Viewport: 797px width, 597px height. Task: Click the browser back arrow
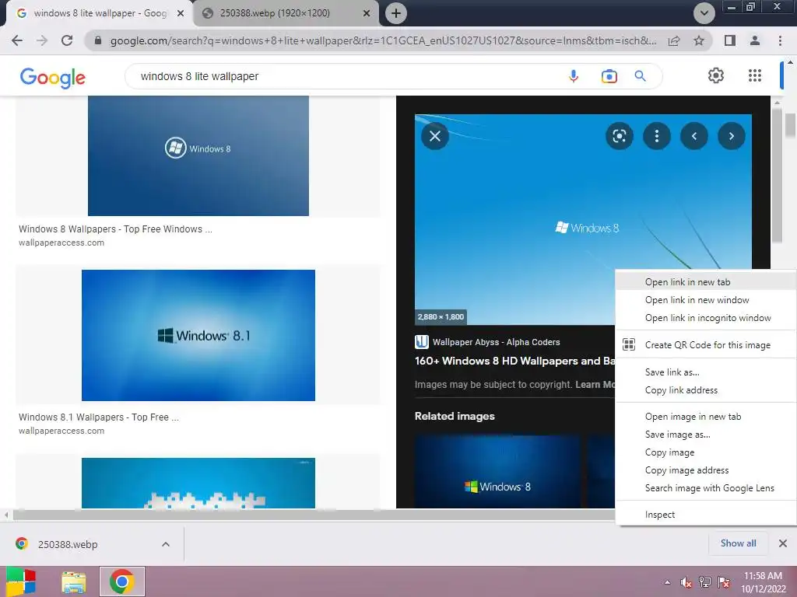click(x=17, y=40)
